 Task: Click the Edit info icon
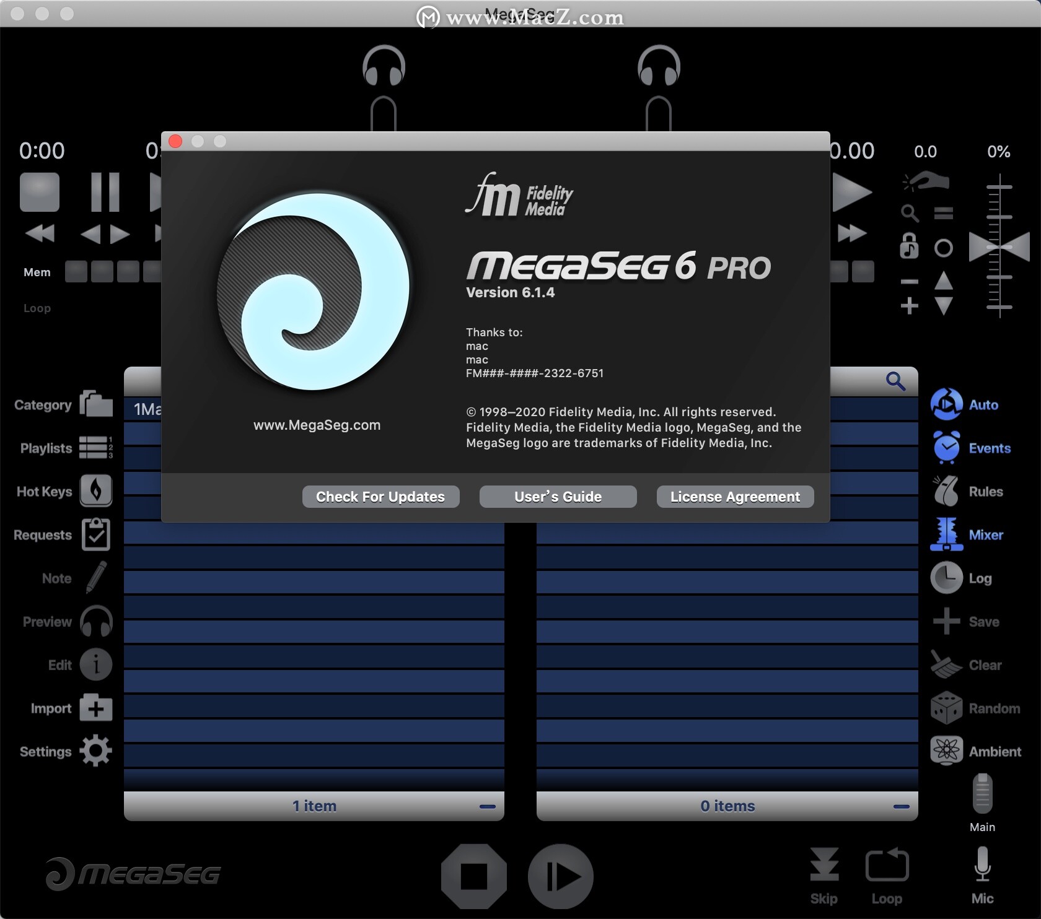96,664
